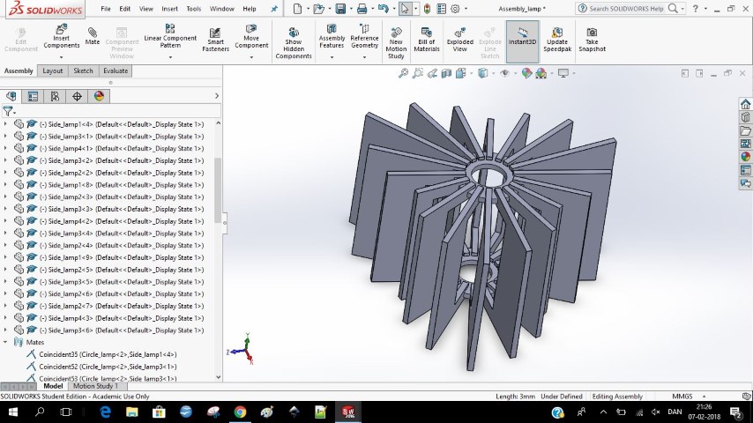The height and width of the screenshot is (423, 753).
Task: Open the Options gear icon
Action: point(455,9)
